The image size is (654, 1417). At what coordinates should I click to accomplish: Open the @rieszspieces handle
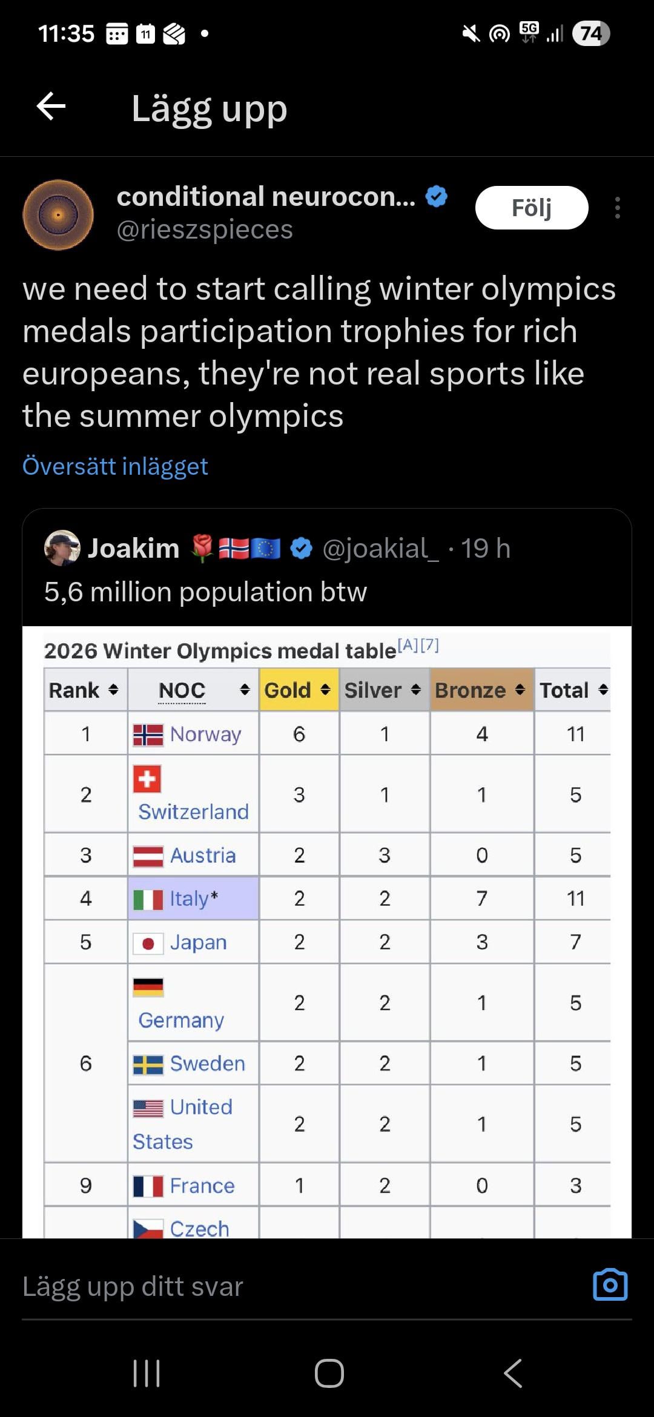tap(205, 230)
